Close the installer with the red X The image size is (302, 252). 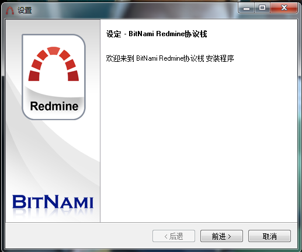coord(284,8)
